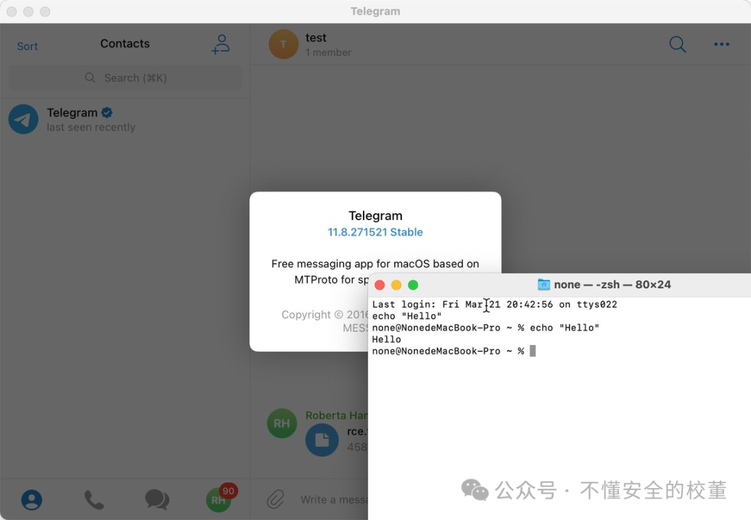The image size is (751, 520).
Task: Open the rce file document icon
Action: (322, 439)
